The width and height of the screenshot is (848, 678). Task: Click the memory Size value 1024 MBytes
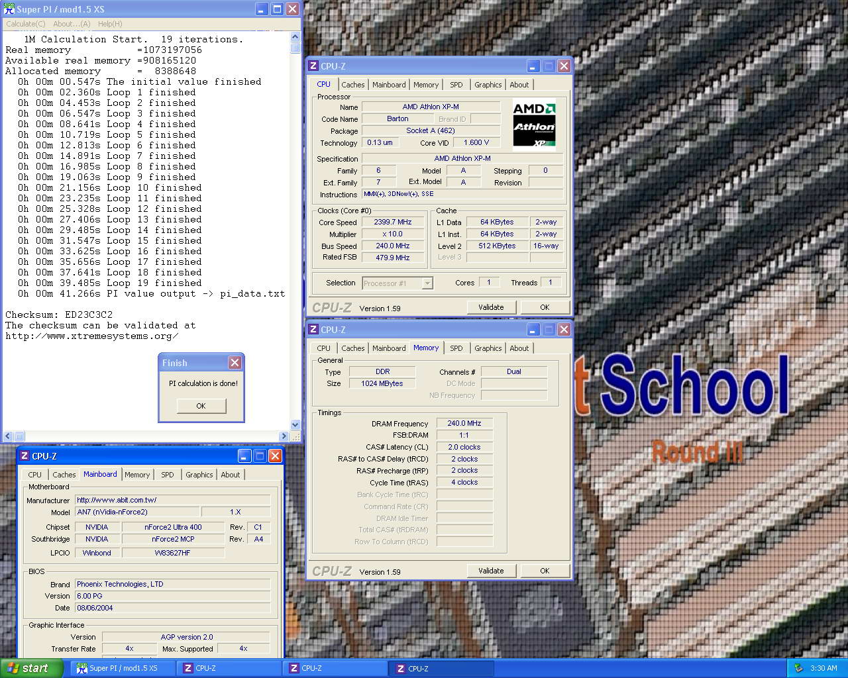(382, 384)
